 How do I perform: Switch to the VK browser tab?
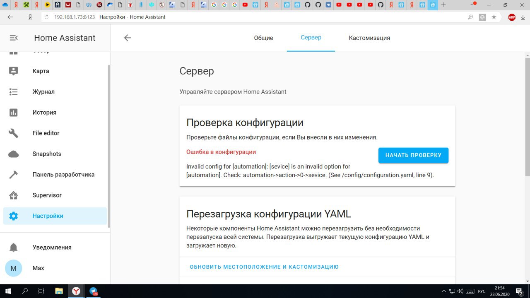(328, 5)
